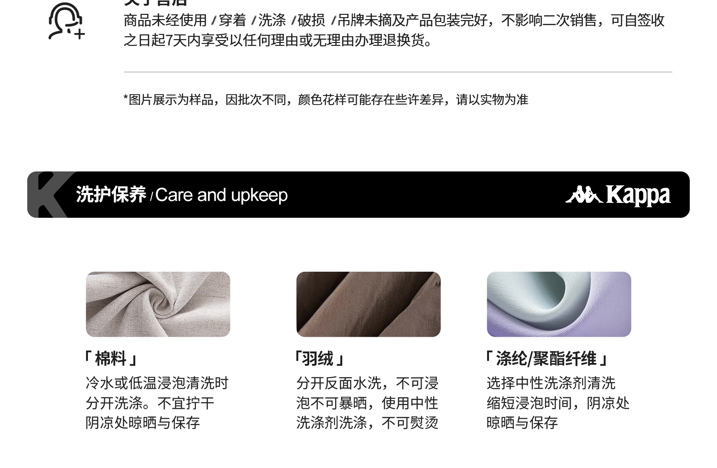Open the cotton fabric swatch image
Image resolution: width=717 pixels, height=468 pixels.
[x=158, y=304]
